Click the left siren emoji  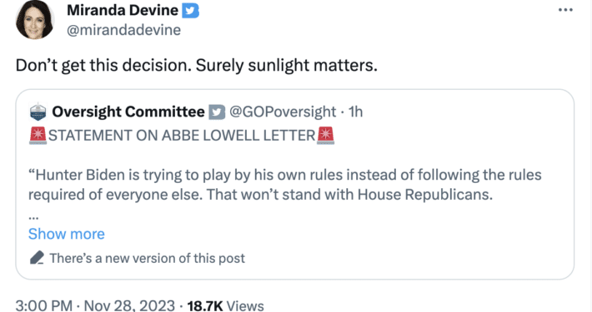(38, 136)
